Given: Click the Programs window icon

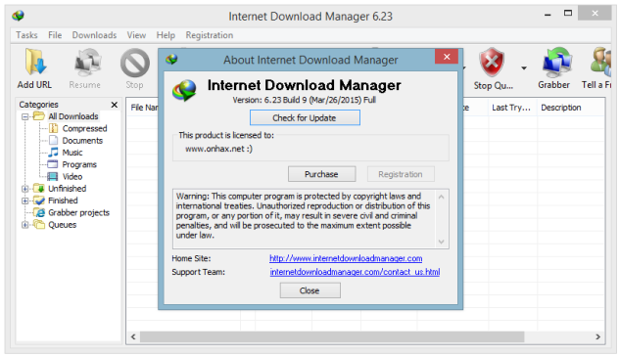Looking at the screenshot, I should pyautogui.click(x=53, y=164).
